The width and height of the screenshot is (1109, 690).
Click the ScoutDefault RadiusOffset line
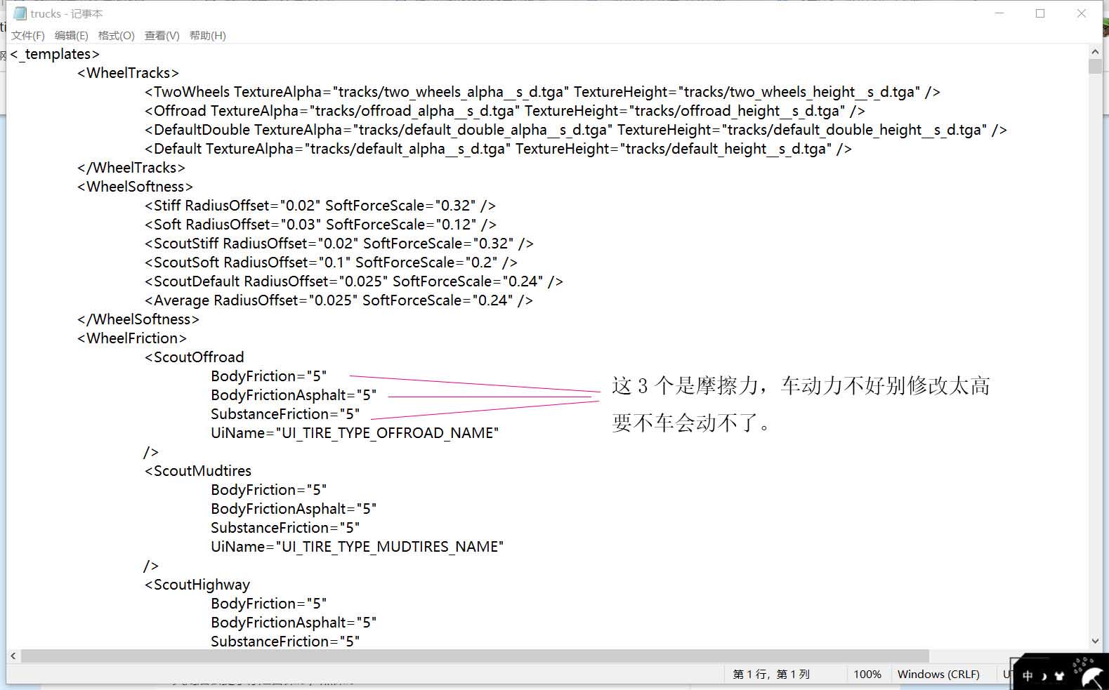354,281
